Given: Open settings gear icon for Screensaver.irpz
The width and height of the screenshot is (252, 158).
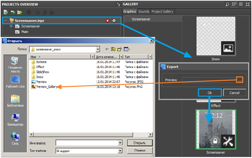Looking at the screenshot, I should [x=114, y=21].
